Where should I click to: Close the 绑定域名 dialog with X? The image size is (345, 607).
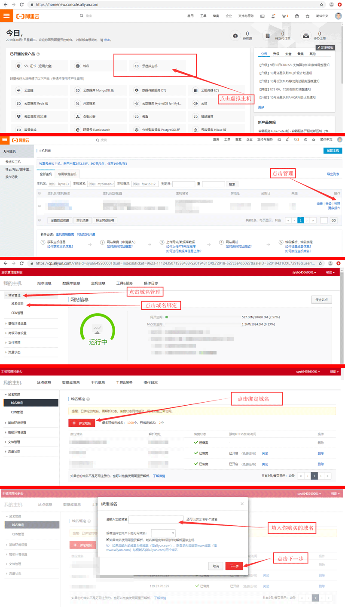click(x=242, y=504)
